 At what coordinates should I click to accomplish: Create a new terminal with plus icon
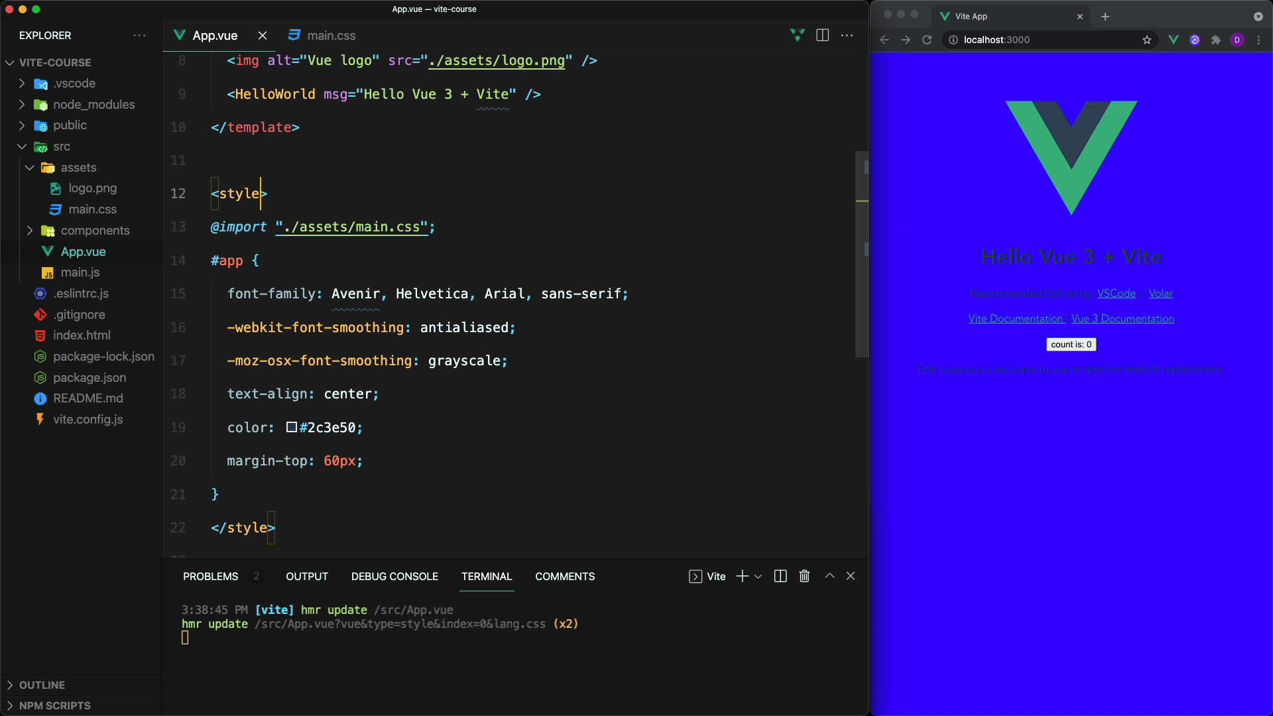742,576
